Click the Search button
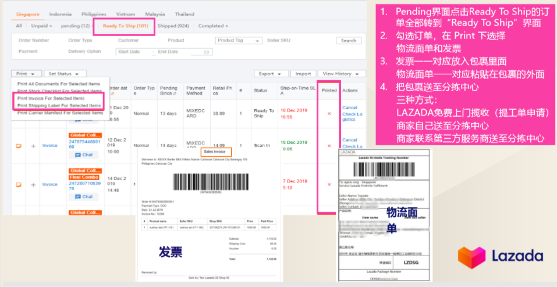The image size is (557, 287). [349, 41]
